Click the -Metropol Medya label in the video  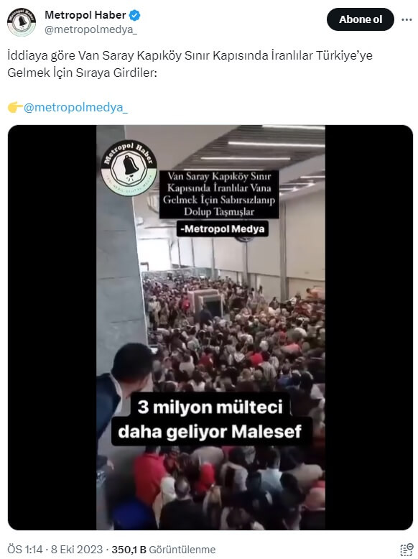coord(223,229)
